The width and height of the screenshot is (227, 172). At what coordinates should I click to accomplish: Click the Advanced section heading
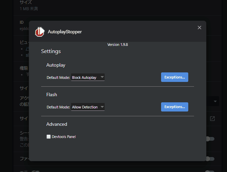[57, 124]
